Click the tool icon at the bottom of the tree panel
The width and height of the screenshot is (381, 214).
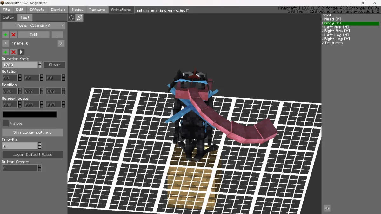pyautogui.click(x=327, y=208)
